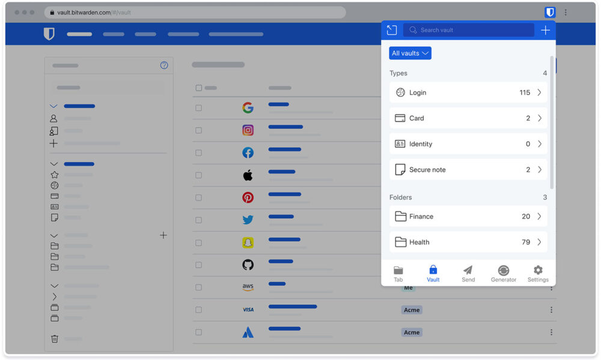
Task: Click the sidebar search filter field
Action: (109, 88)
